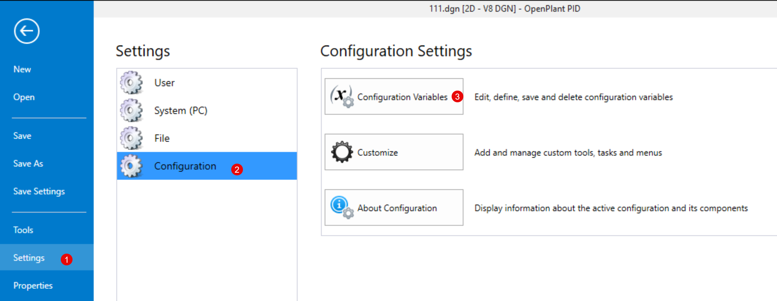Choose Save from the left sidebar

[22, 135]
